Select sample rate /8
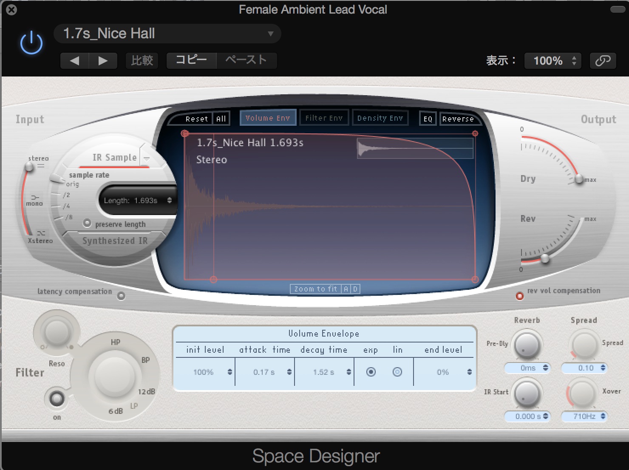This screenshot has width=629, height=470. pyautogui.click(x=68, y=217)
